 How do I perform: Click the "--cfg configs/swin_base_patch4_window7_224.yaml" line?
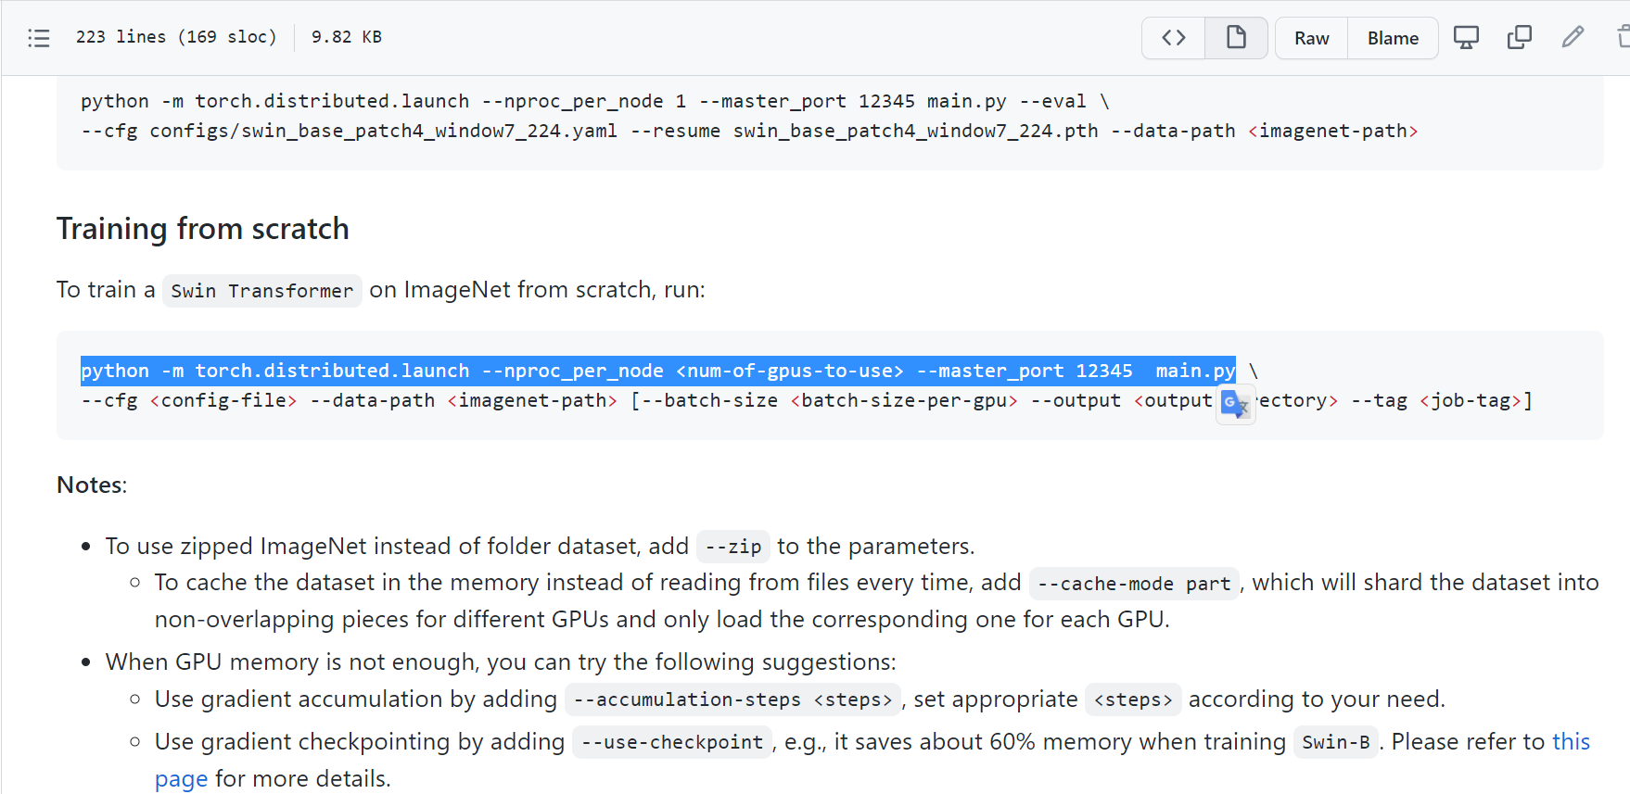[x=749, y=131]
